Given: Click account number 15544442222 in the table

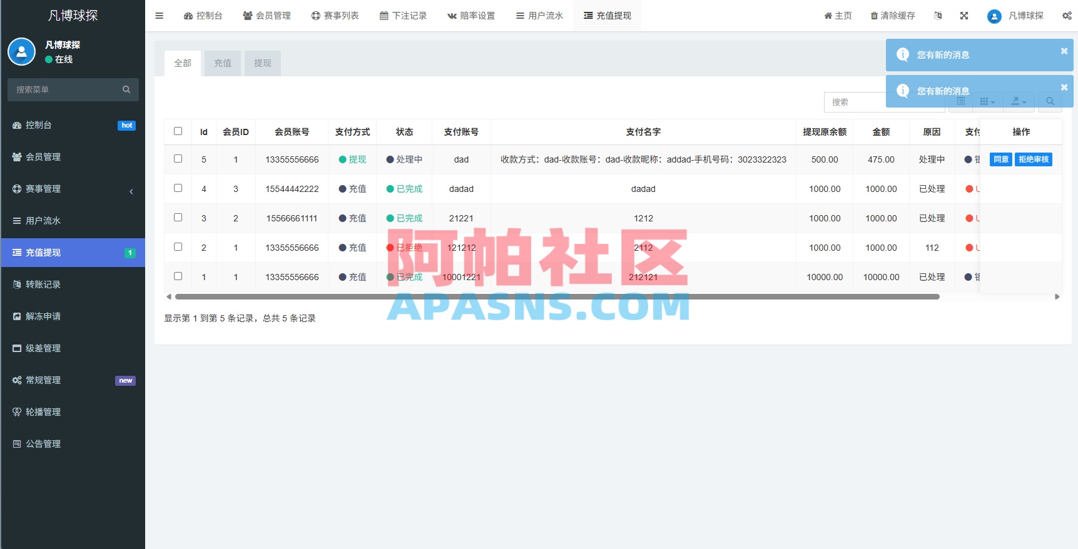Looking at the screenshot, I should (292, 189).
